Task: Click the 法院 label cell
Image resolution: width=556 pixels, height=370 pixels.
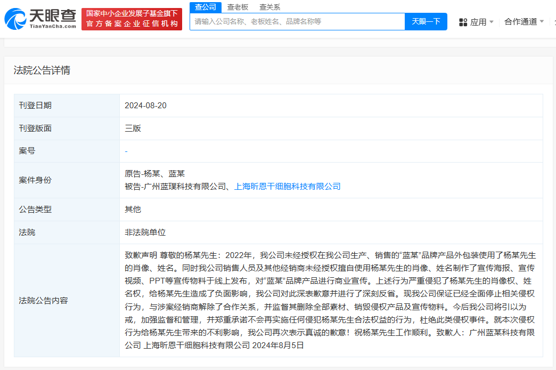Action: click(x=67, y=232)
